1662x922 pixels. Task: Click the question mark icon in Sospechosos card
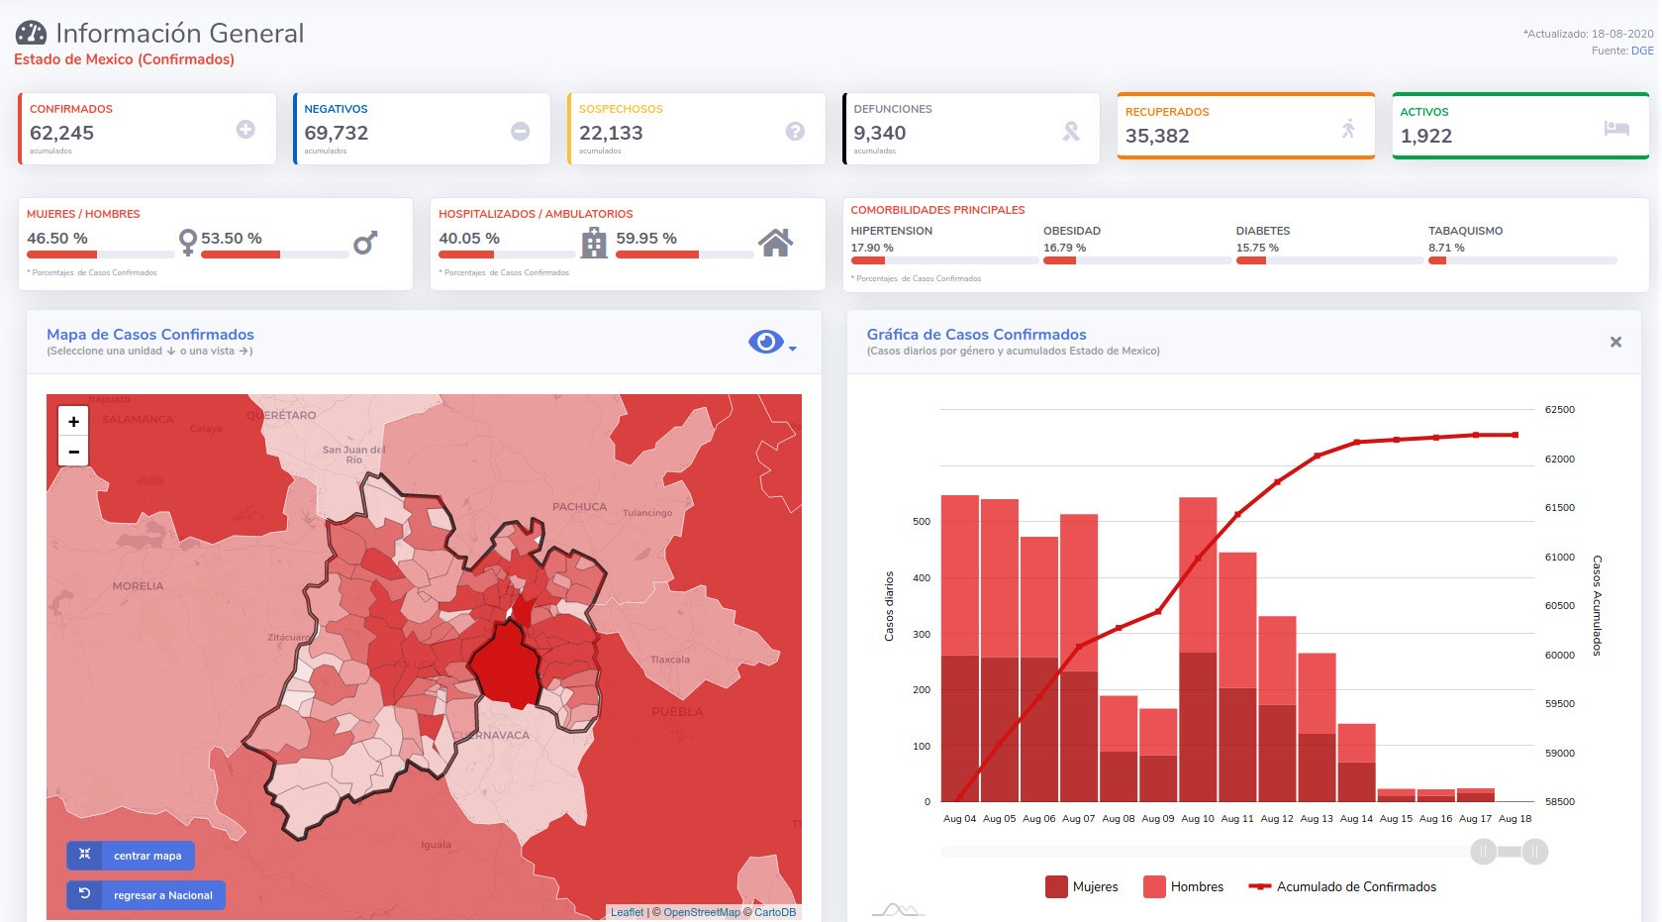[x=795, y=131]
